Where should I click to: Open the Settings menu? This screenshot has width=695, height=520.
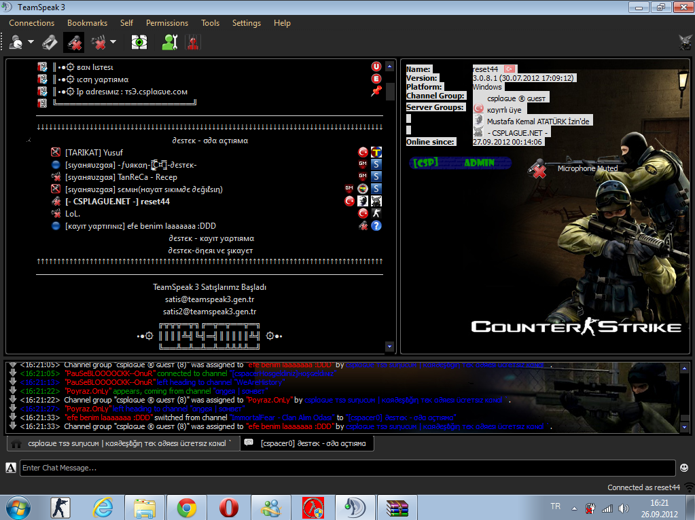coord(247,23)
